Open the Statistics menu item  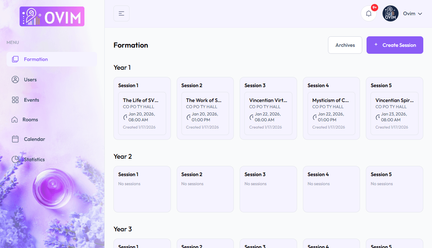coord(34,159)
